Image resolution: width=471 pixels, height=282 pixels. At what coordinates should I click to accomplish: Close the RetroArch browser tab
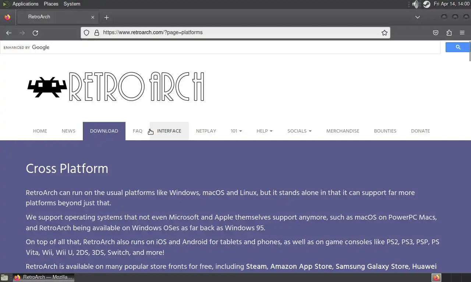tap(93, 17)
